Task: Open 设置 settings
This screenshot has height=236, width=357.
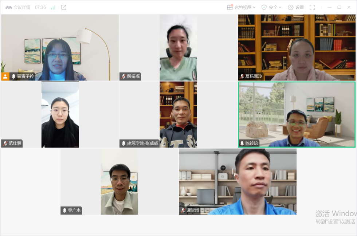Action: tap(296, 7)
